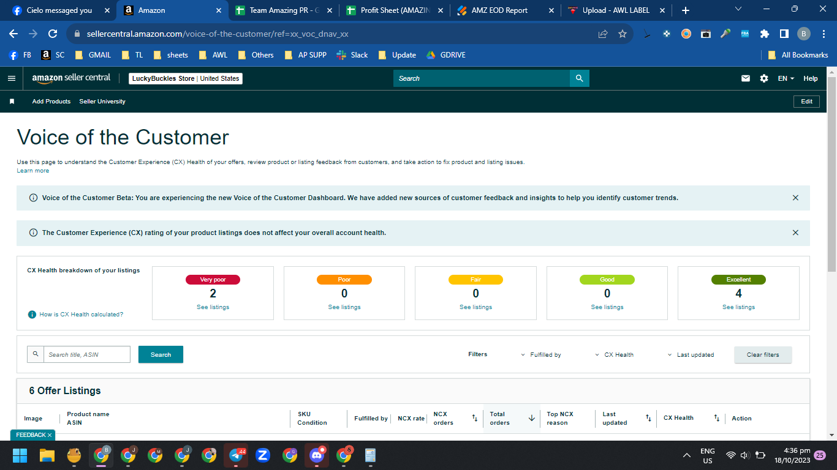Expand the CX Health filter dropdown
837x470 pixels.
[615, 355]
